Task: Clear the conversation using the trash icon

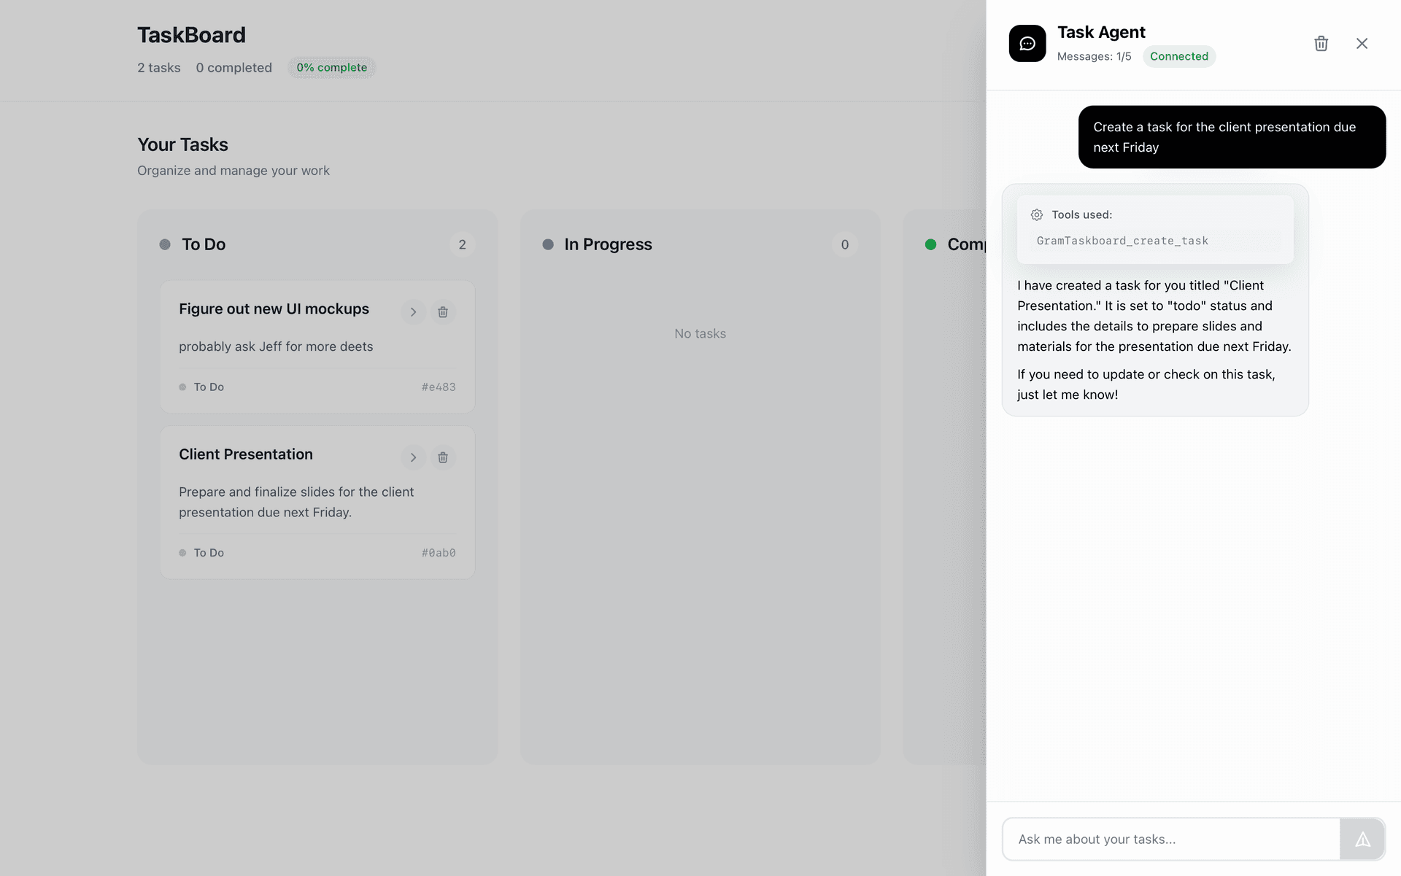Action: (x=1320, y=44)
